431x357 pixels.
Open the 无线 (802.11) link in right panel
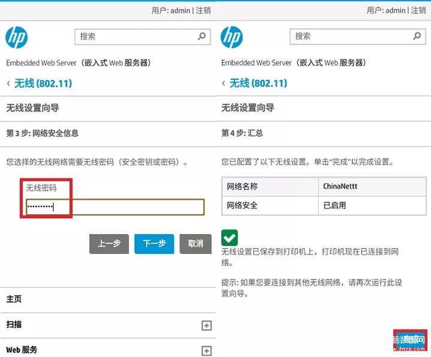[258, 83]
